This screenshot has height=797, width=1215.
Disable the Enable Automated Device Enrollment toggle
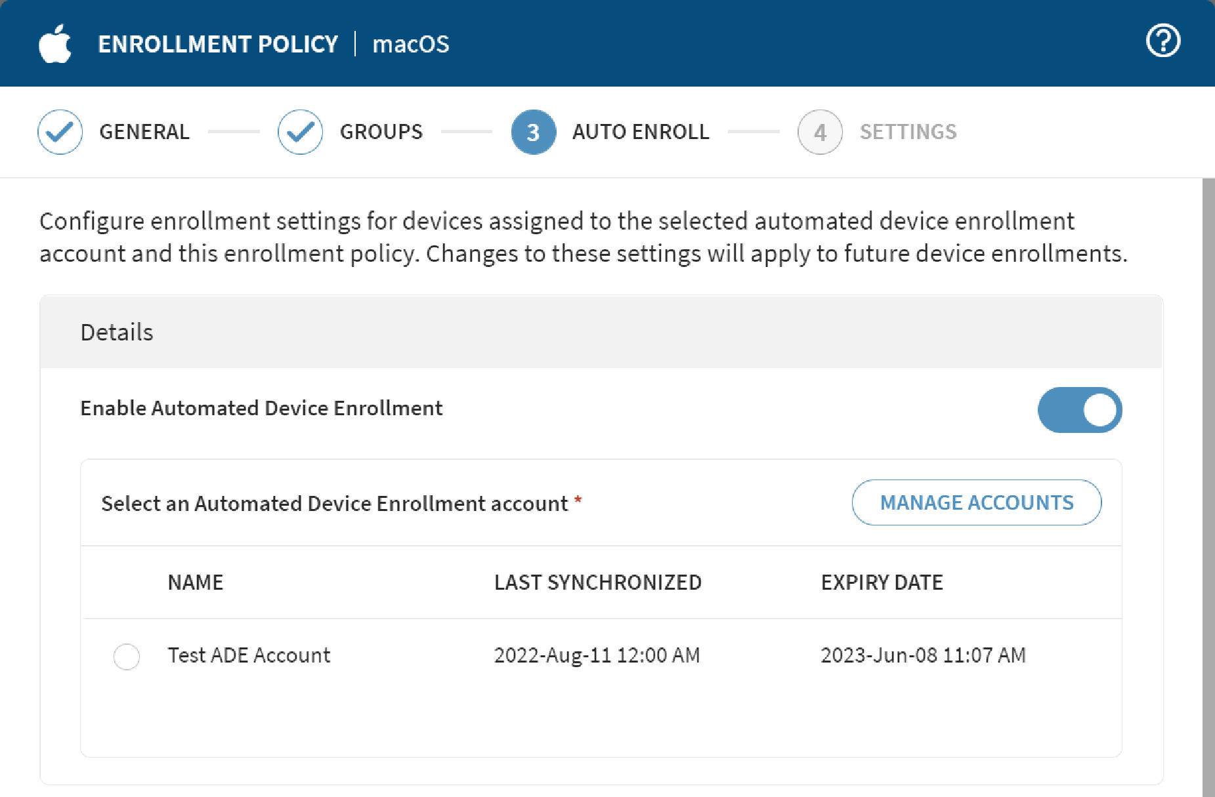(1080, 409)
